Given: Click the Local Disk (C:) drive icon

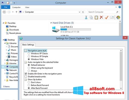Looking at the screenshot, I should pyautogui.click(x=56, y=29).
